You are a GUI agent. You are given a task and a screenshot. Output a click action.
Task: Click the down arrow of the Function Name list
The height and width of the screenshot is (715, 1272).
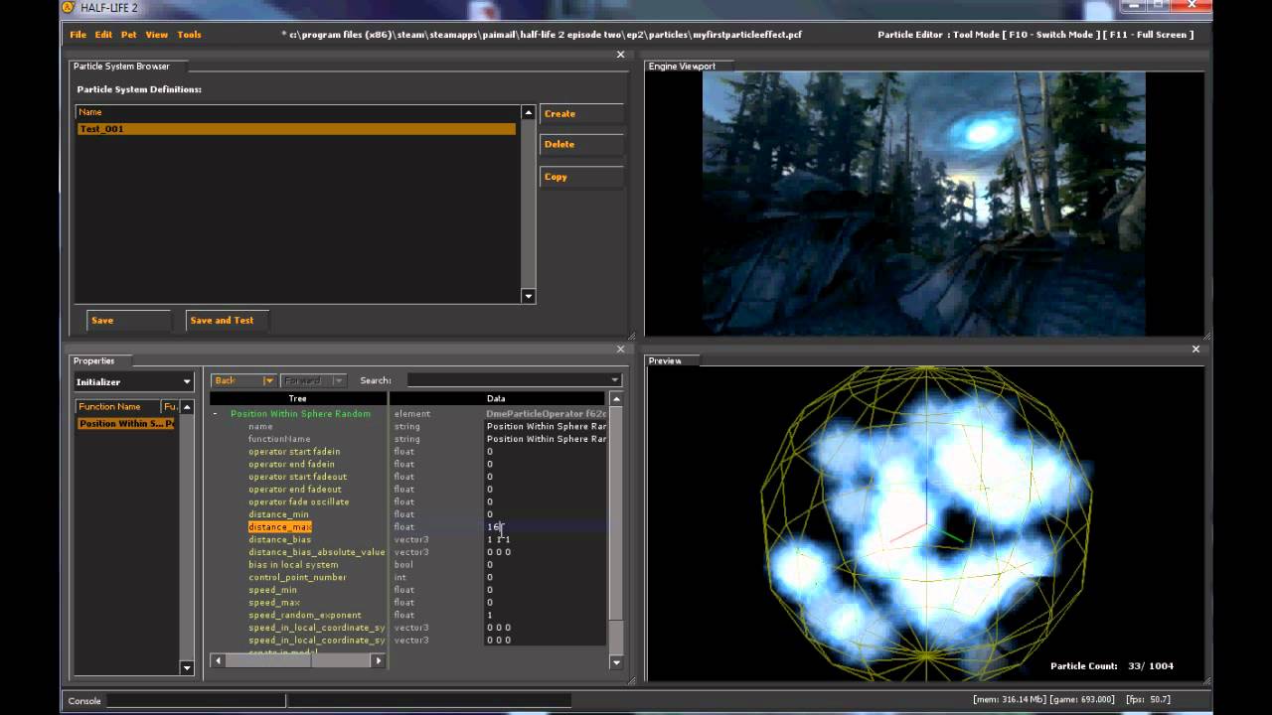(186, 668)
